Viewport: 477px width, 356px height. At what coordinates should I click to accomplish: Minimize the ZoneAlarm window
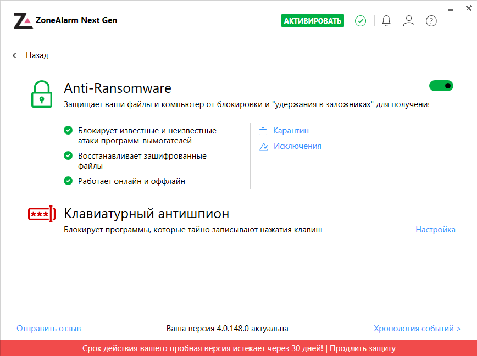(450, 10)
